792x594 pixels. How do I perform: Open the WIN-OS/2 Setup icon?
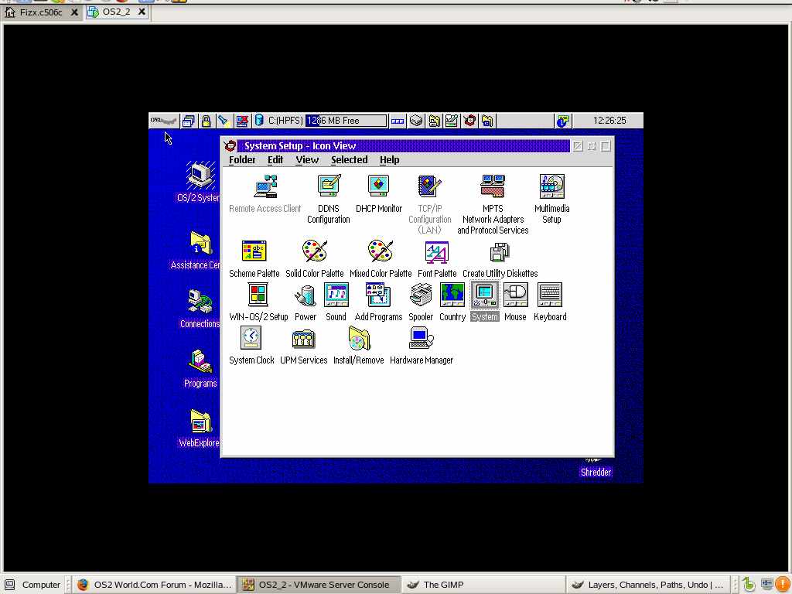[258, 295]
